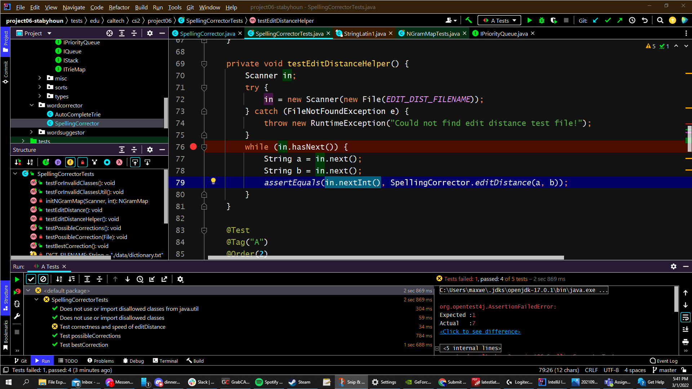Remove the breakpoint on line 76
This screenshot has height=389, width=692.
pos(193,147)
